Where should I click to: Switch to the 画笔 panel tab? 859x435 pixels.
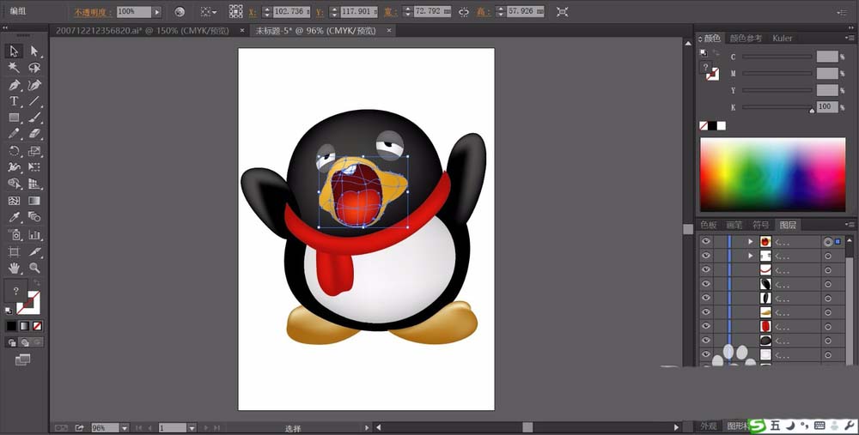coord(734,225)
